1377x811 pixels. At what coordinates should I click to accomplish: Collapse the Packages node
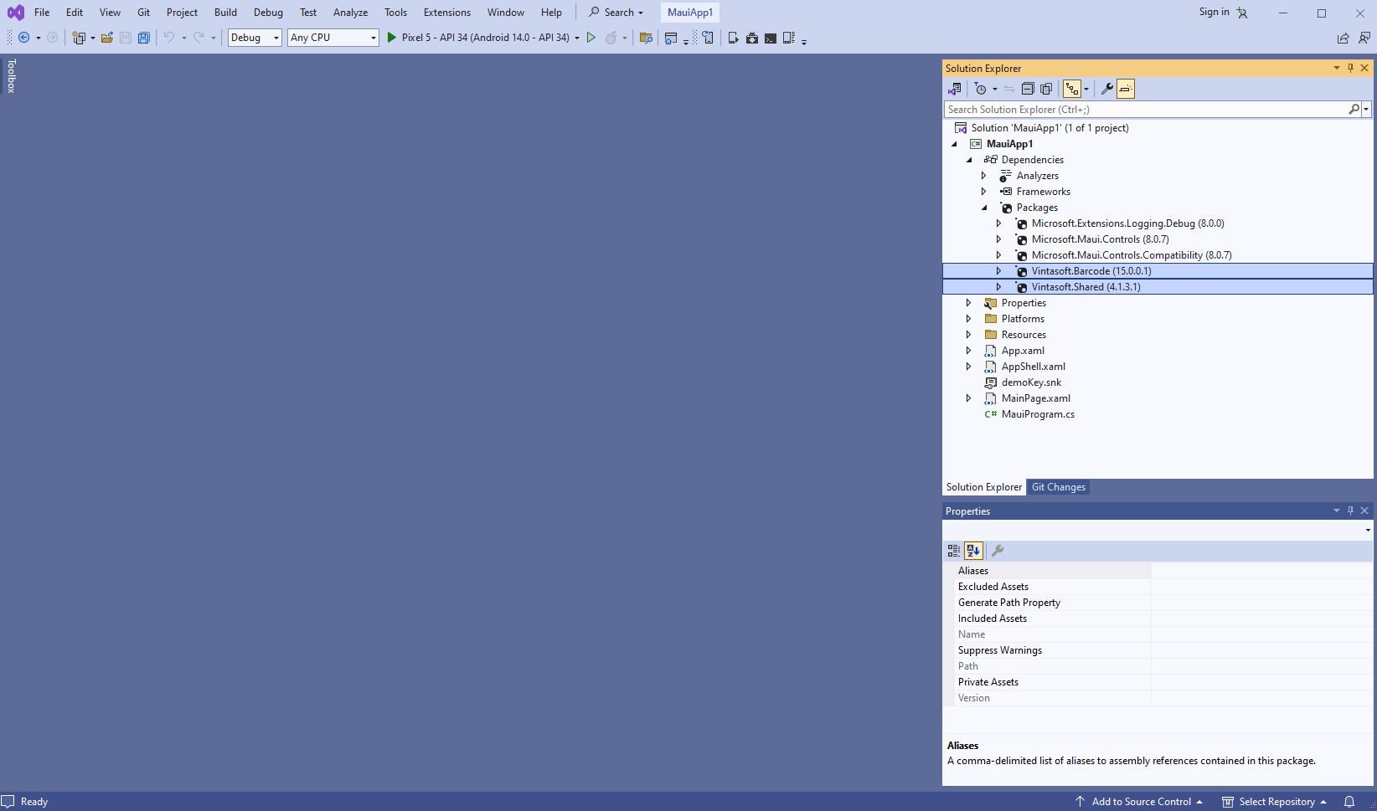click(984, 208)
